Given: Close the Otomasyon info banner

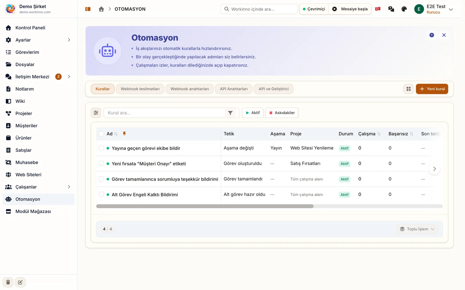Looking at the screenshot, I should coord(444,35).
